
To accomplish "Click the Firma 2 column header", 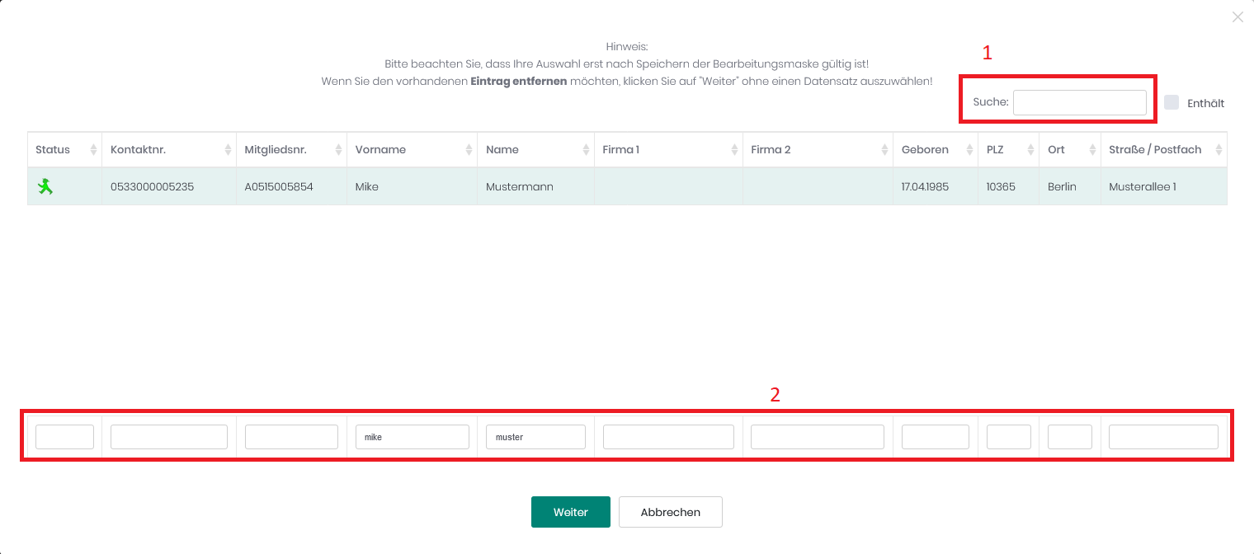I will (771, 150).
